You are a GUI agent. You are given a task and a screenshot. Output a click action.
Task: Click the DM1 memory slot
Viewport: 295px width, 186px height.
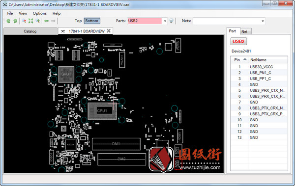(116, 144)
